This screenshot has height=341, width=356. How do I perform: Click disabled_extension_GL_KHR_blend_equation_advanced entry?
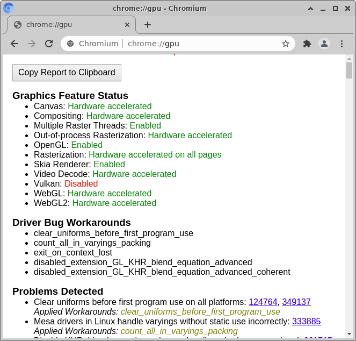(x=143, y=262)
